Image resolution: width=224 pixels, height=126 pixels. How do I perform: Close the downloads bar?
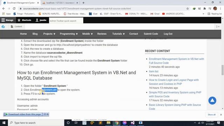pyautogui.click(x=221, y=114)
